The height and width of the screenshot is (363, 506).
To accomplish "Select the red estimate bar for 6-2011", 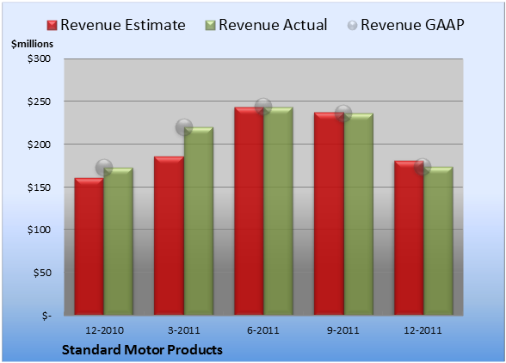I will click(249, 211).
